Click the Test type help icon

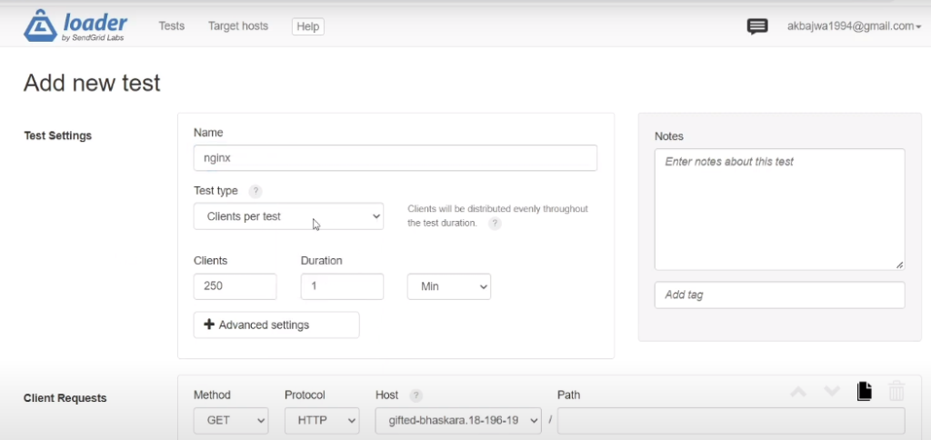[255, 191]
